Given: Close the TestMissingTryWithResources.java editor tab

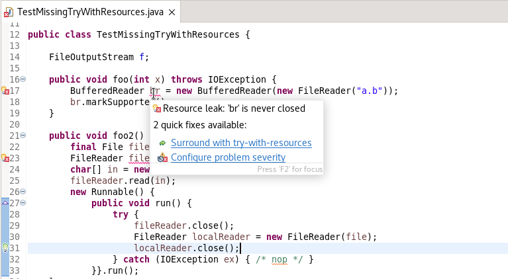Looking at the screenshot, I should pyautogui.click(x=172, y=13).
